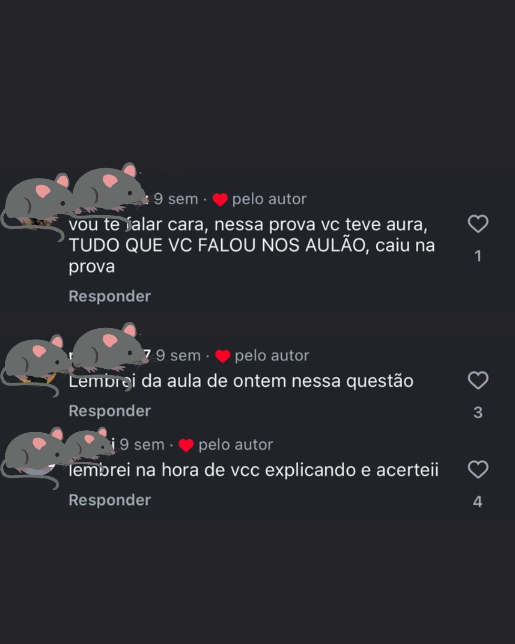Image resolution: width=515 pixels, height=644 pixels.
Task: Select Responder below the "explicando e acerteii" comment
Action: coord(110,500)
